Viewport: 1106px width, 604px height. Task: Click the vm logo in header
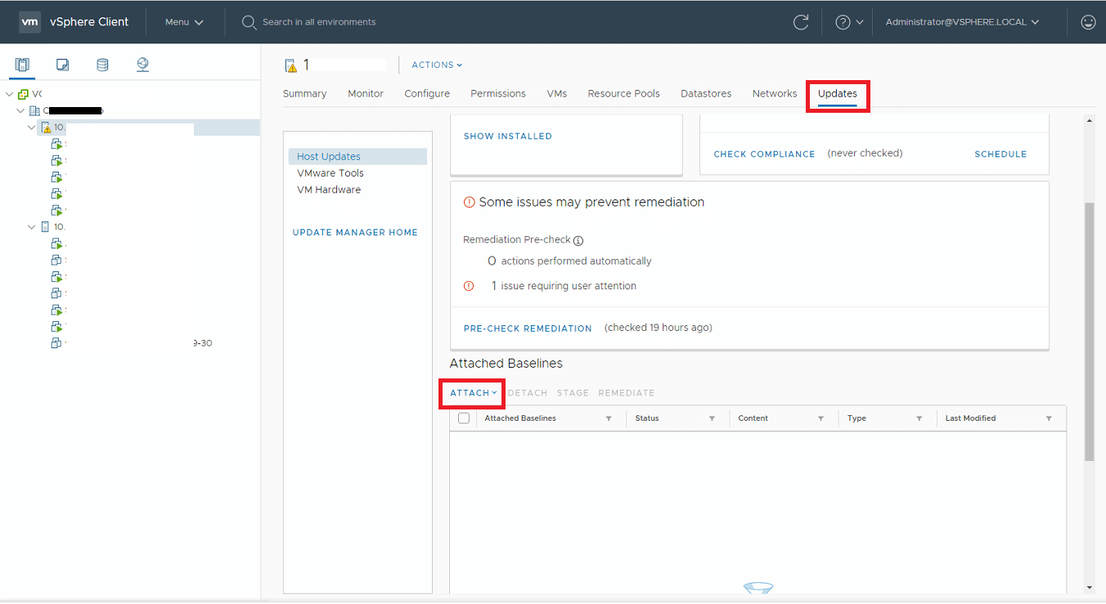click(x=29, y=22)
